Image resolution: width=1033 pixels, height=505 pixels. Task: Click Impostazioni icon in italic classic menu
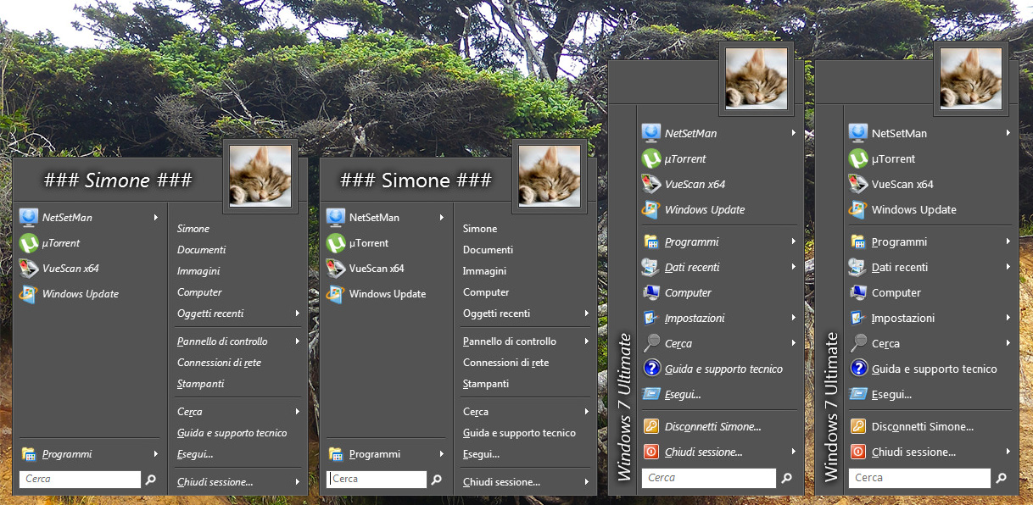point(651,318)
